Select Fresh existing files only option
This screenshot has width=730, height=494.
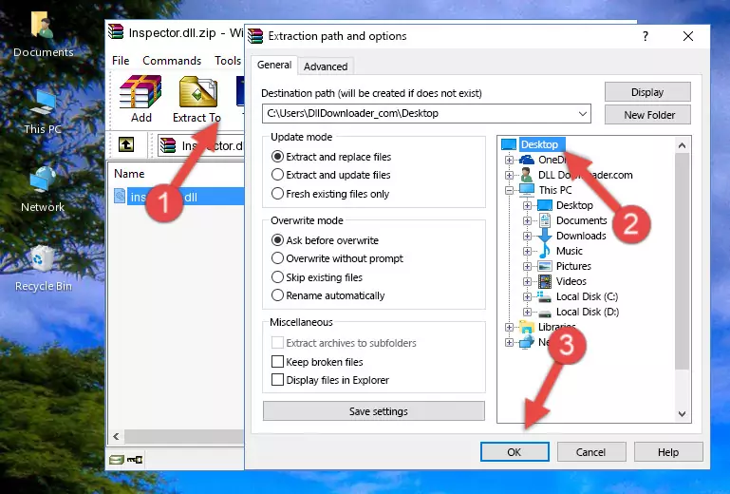[277, 194]
